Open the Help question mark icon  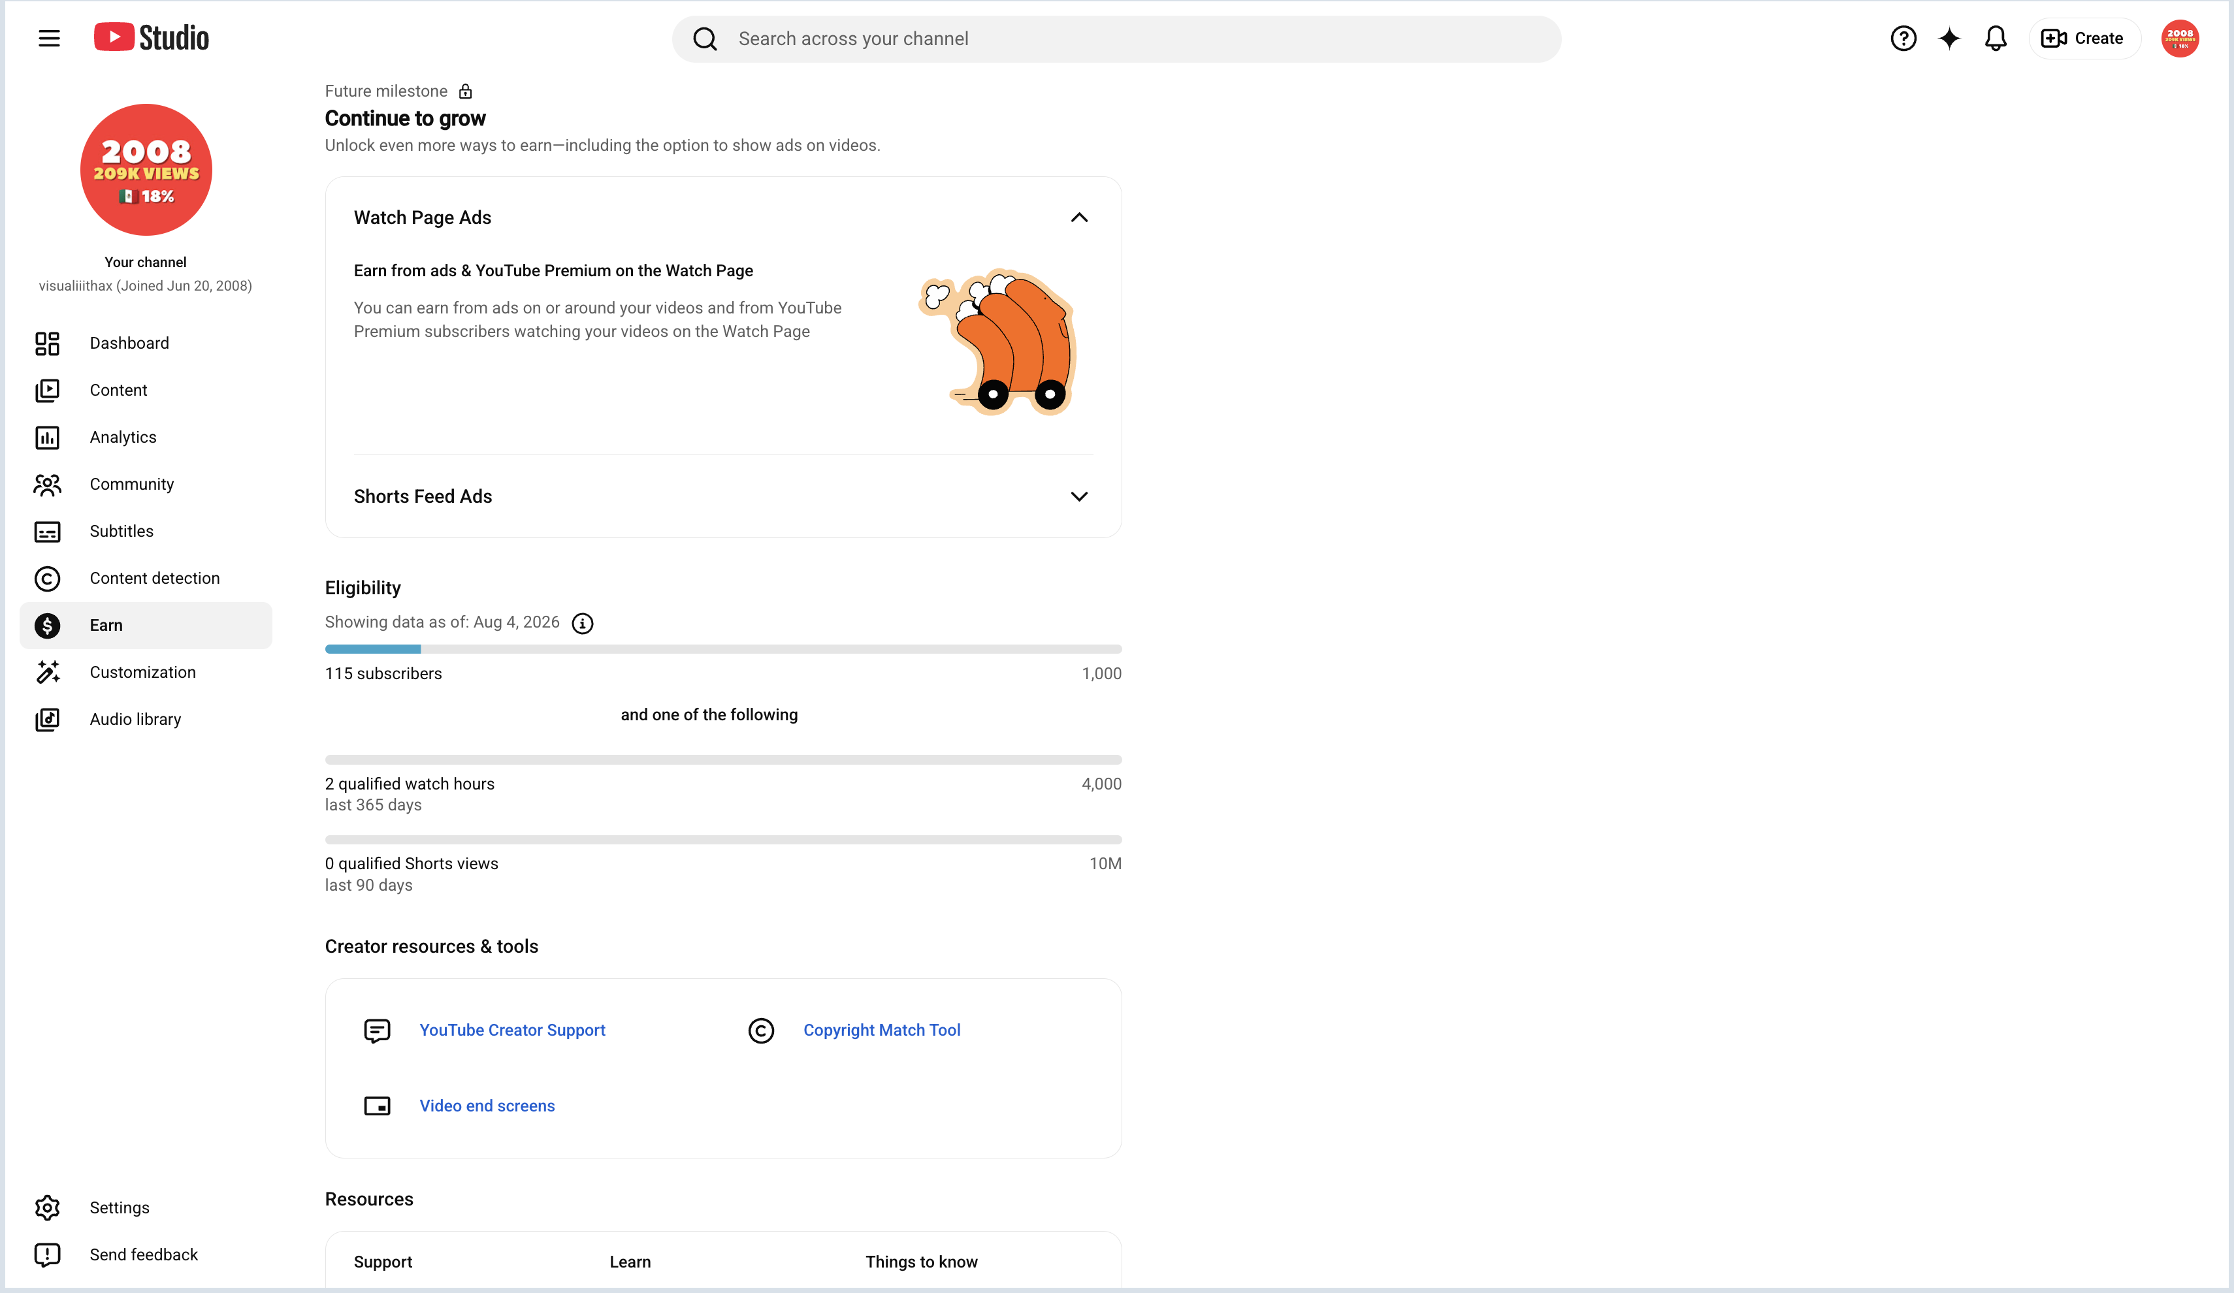1903,38
